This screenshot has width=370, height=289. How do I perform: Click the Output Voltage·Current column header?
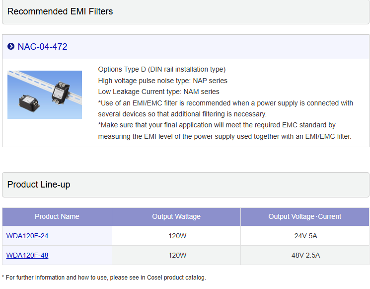(x=305, y=217)
